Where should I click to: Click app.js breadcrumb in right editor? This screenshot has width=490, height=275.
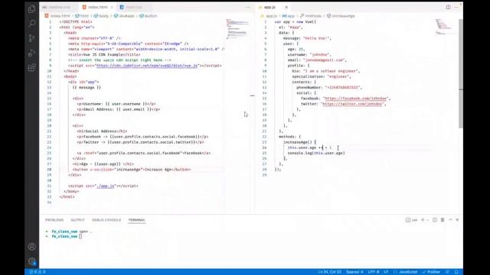(269, 16)
